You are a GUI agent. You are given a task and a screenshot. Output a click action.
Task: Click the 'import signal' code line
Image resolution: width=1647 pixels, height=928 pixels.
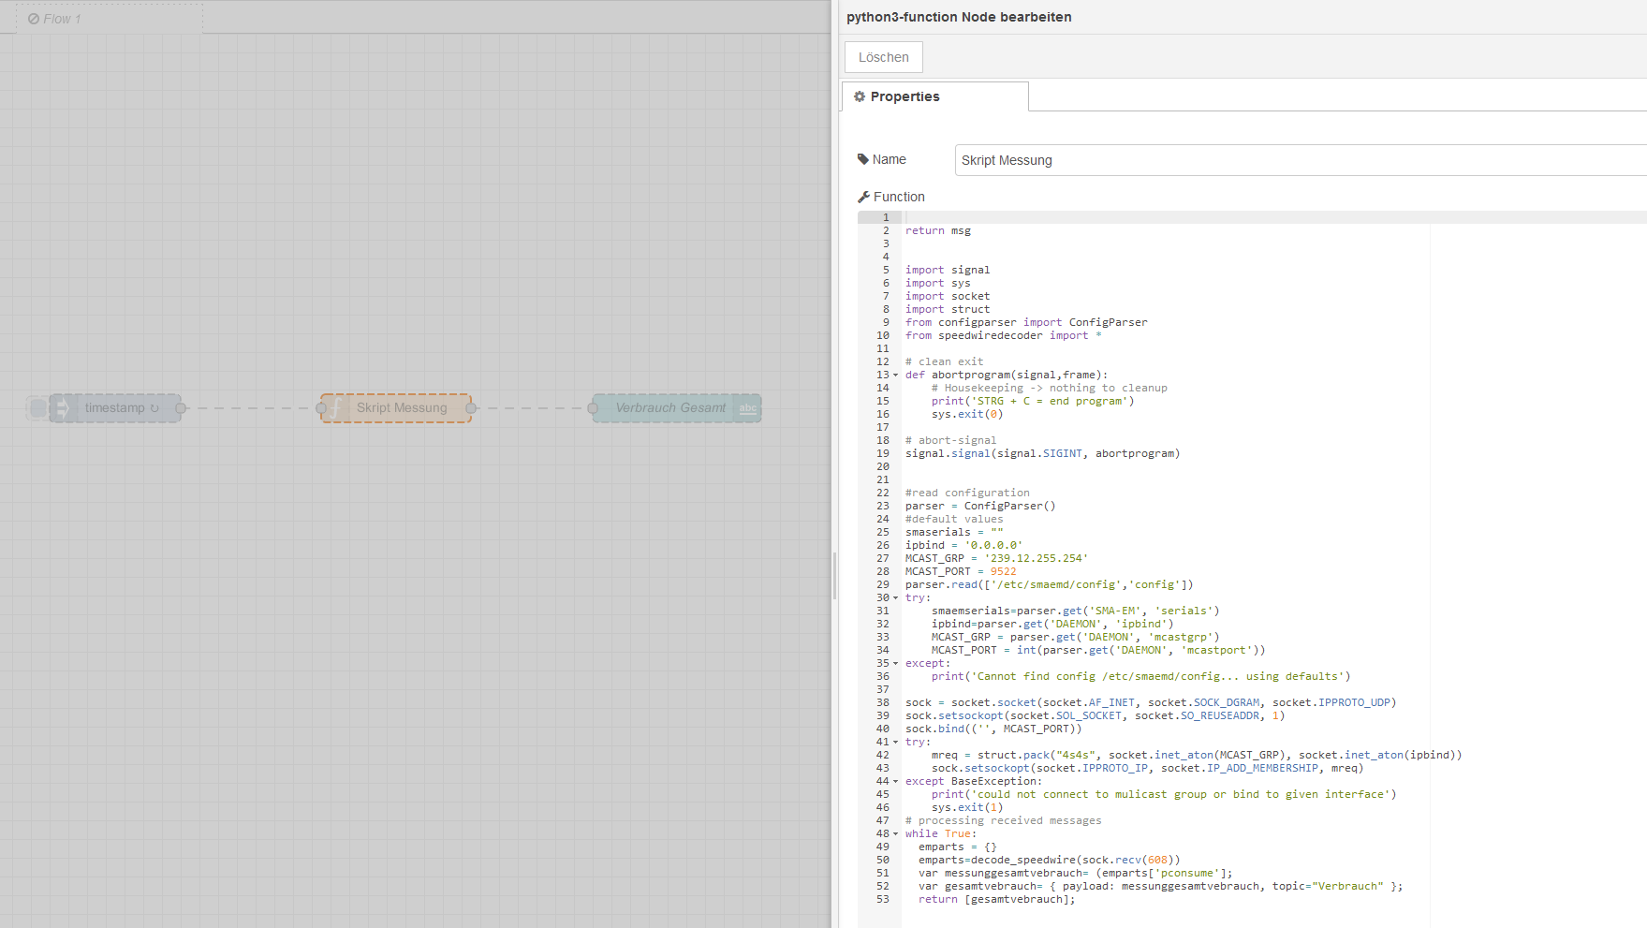[948, 270]
